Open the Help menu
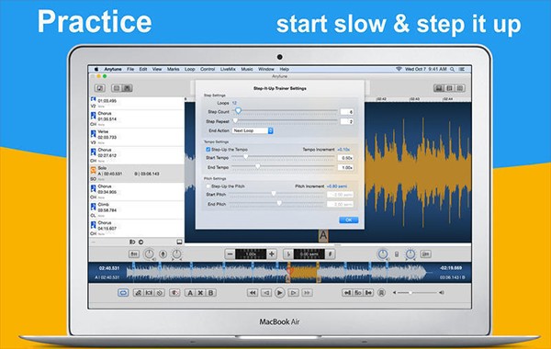This screenshot has height=349, width=551. (x=285, y=69)
